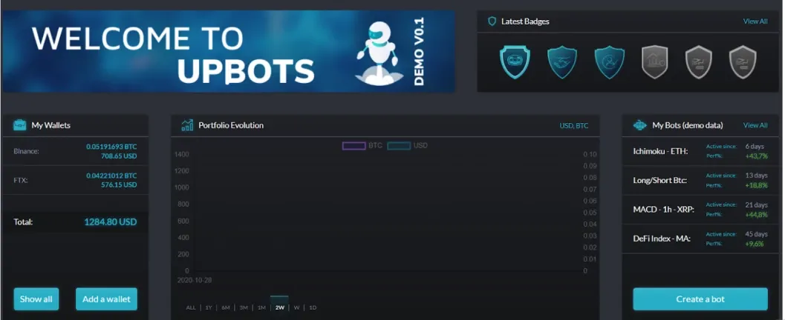Open View All in My Bots
This screenshot has height=320, width=785.
pos(755,125)
